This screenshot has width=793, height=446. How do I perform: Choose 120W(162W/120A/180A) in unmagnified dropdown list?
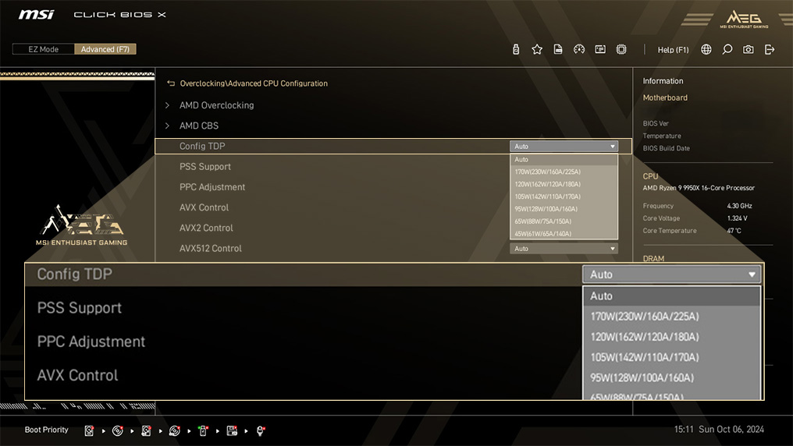tap(564, 184)
